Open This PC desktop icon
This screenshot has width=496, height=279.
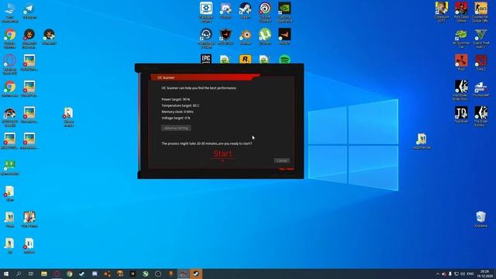(10, 12)
